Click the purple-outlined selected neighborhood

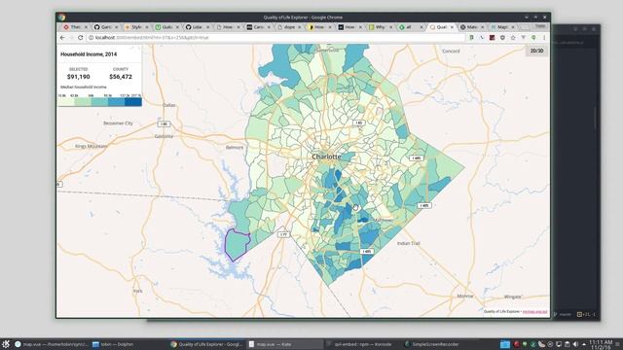pos(237,244)
